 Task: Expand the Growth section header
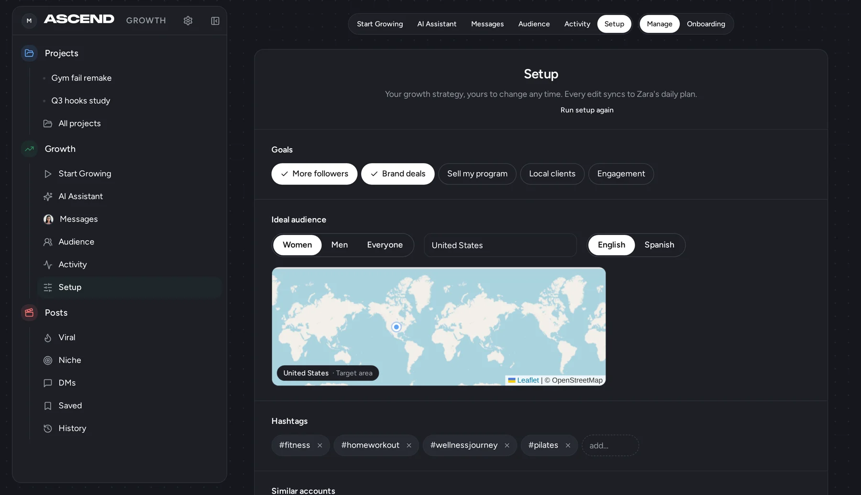[x=60, y=149]
